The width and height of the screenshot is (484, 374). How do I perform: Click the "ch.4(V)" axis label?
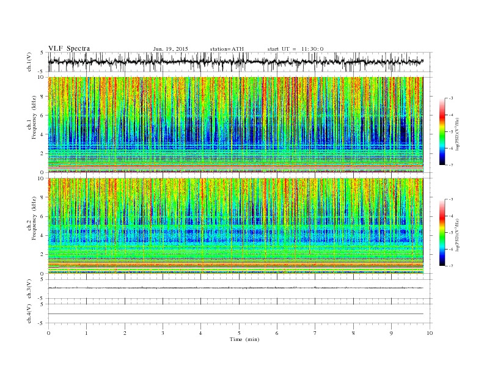pos(29,313)
